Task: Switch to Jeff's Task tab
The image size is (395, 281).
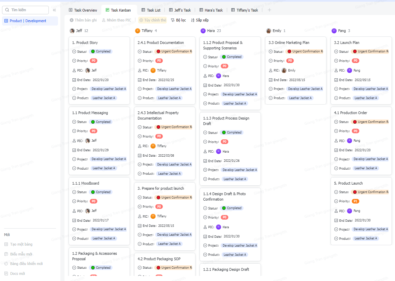Action: (x=180, y=10)
